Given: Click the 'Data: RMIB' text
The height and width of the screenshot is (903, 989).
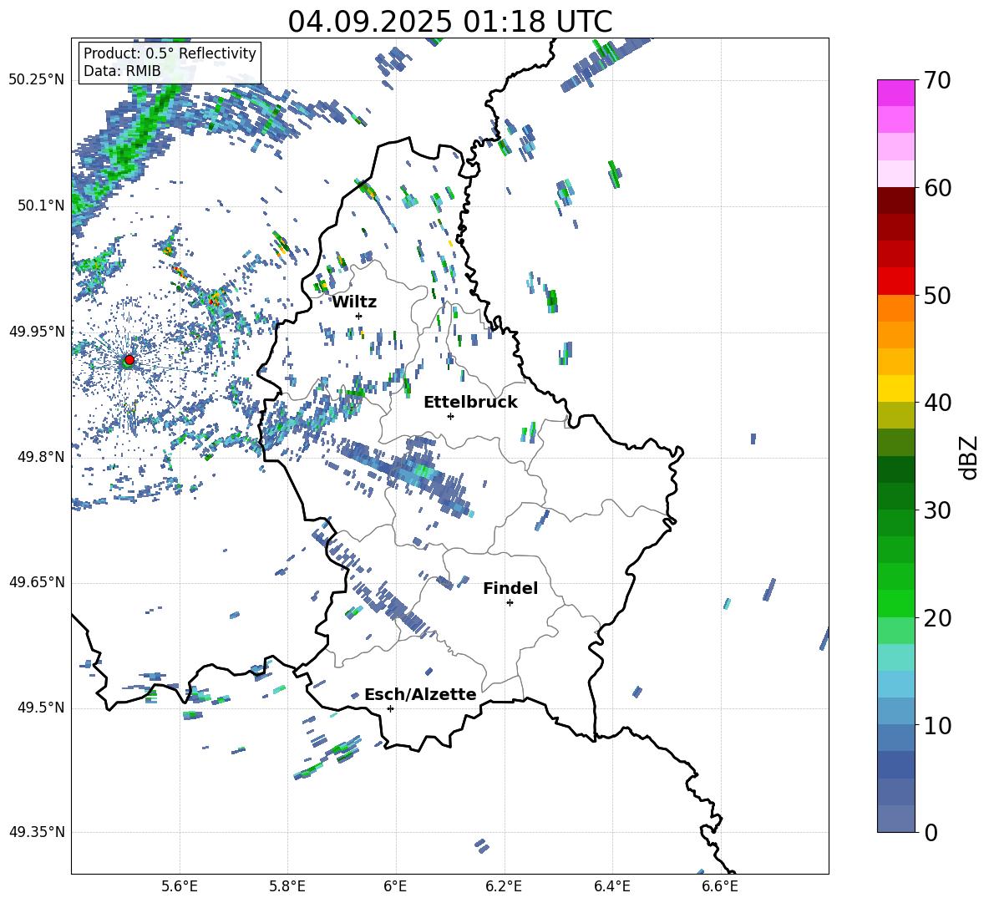Looking at the screenshot, I should [x=122, y=71].
